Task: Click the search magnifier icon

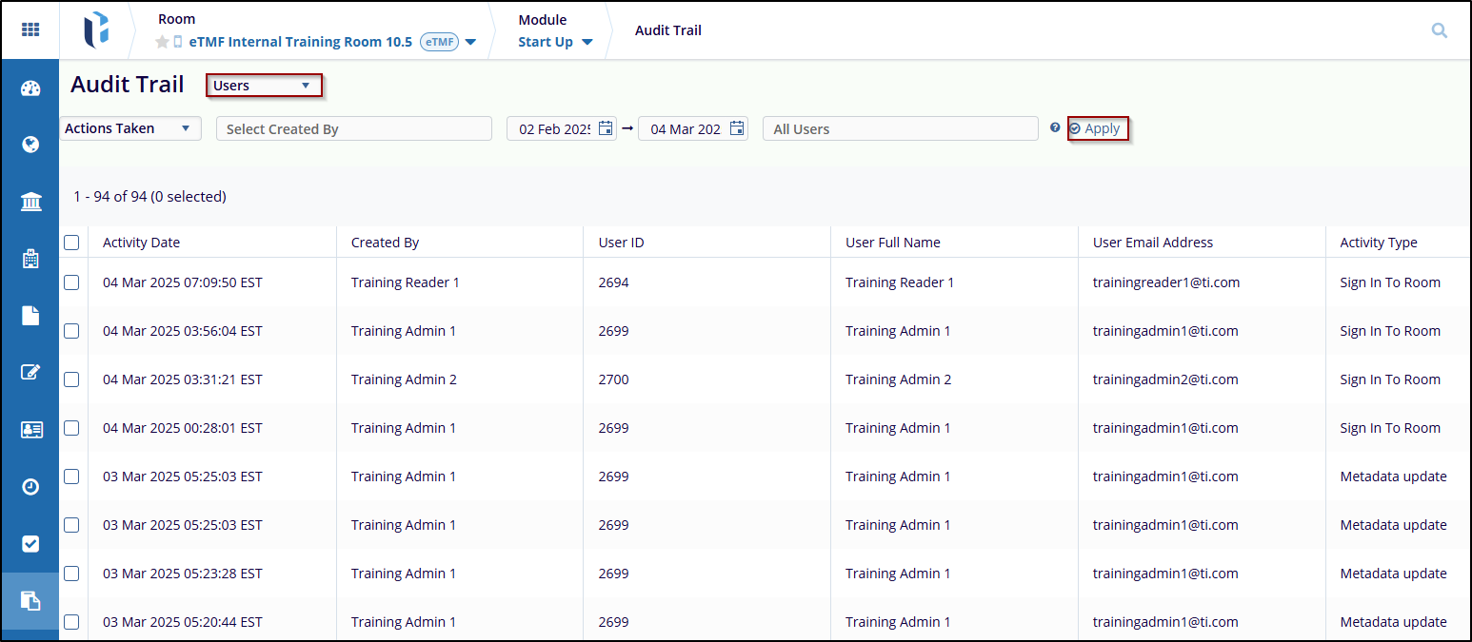Action: pyautogui.click(x=1439, y=30)
